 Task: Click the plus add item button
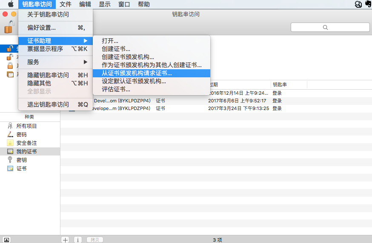tap(65, 240)
